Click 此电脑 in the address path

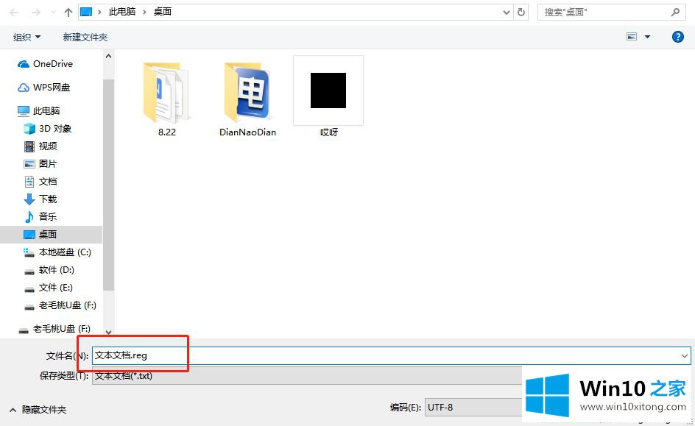pyautogui.click(x=122, y=12)
